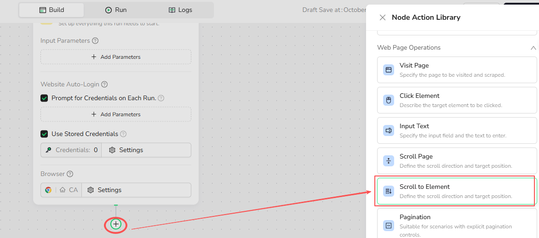Collapse the Web Page Operations section
The image size is (539, 238).
coord(533,48)
